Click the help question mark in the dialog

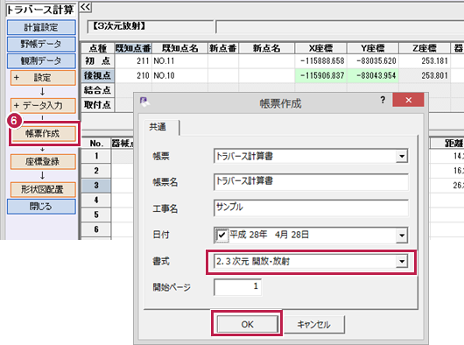383,100
